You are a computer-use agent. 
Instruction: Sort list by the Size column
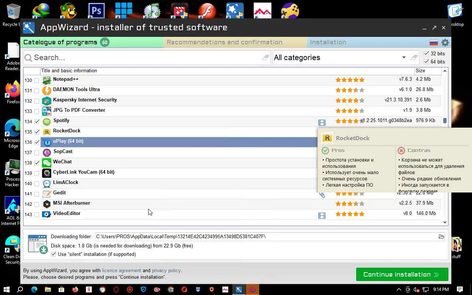pos(428,71)
